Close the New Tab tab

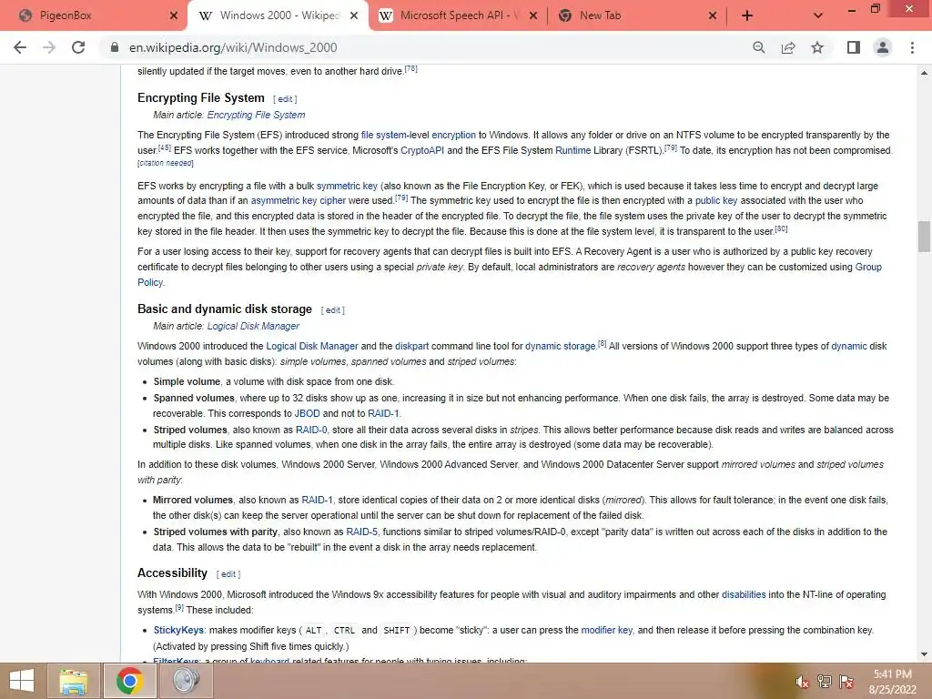(713, 16)
